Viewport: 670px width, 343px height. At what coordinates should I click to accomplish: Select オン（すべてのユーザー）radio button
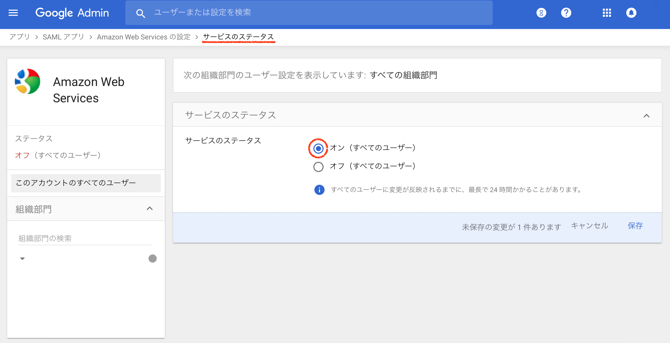point(318,149)
